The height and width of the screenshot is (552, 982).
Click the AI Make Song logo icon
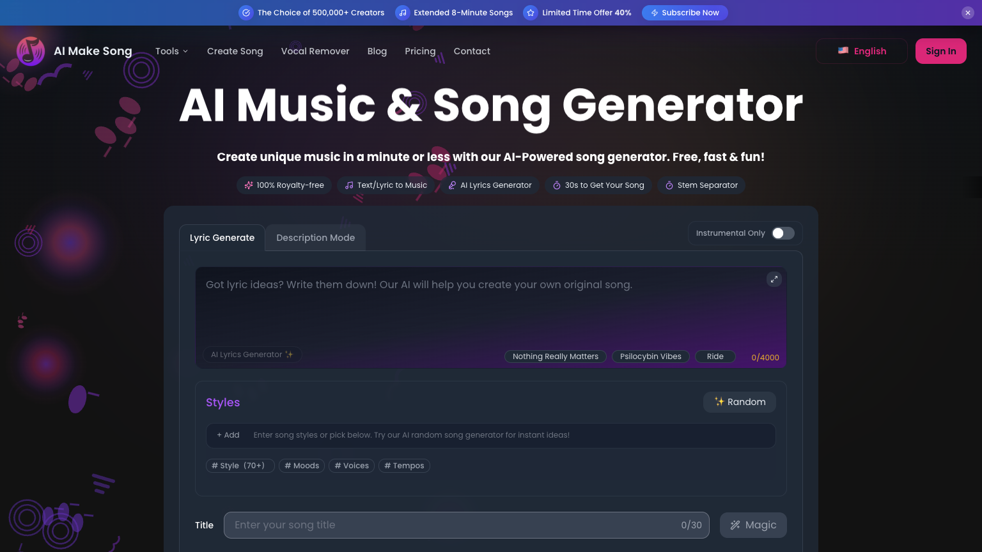(30, 51)
